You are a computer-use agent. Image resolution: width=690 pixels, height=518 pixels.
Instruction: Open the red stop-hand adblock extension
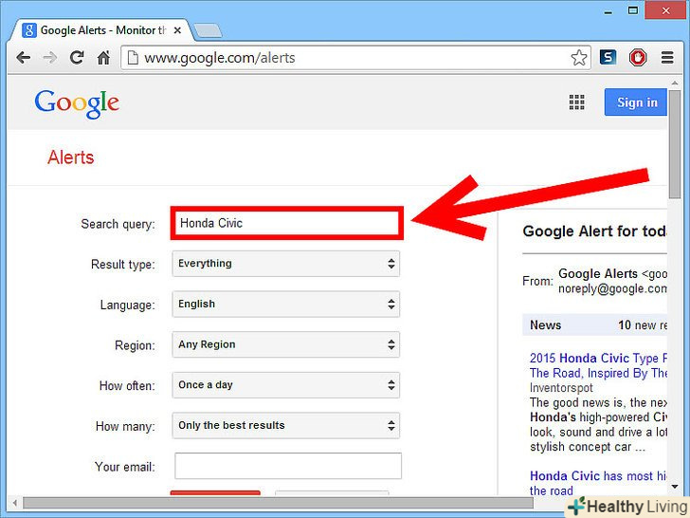click(x=638, y=58)
